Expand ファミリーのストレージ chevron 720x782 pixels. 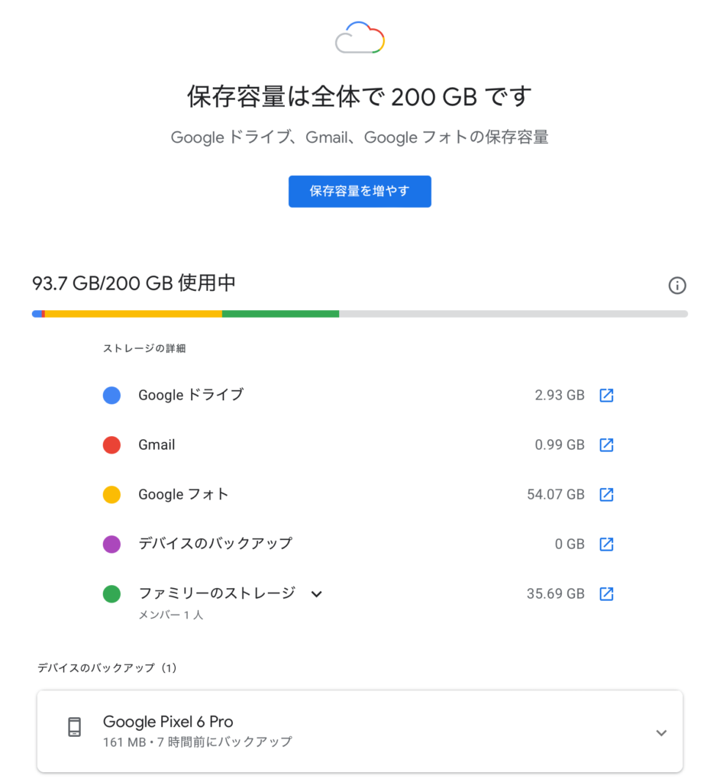(x=317, y=594)
